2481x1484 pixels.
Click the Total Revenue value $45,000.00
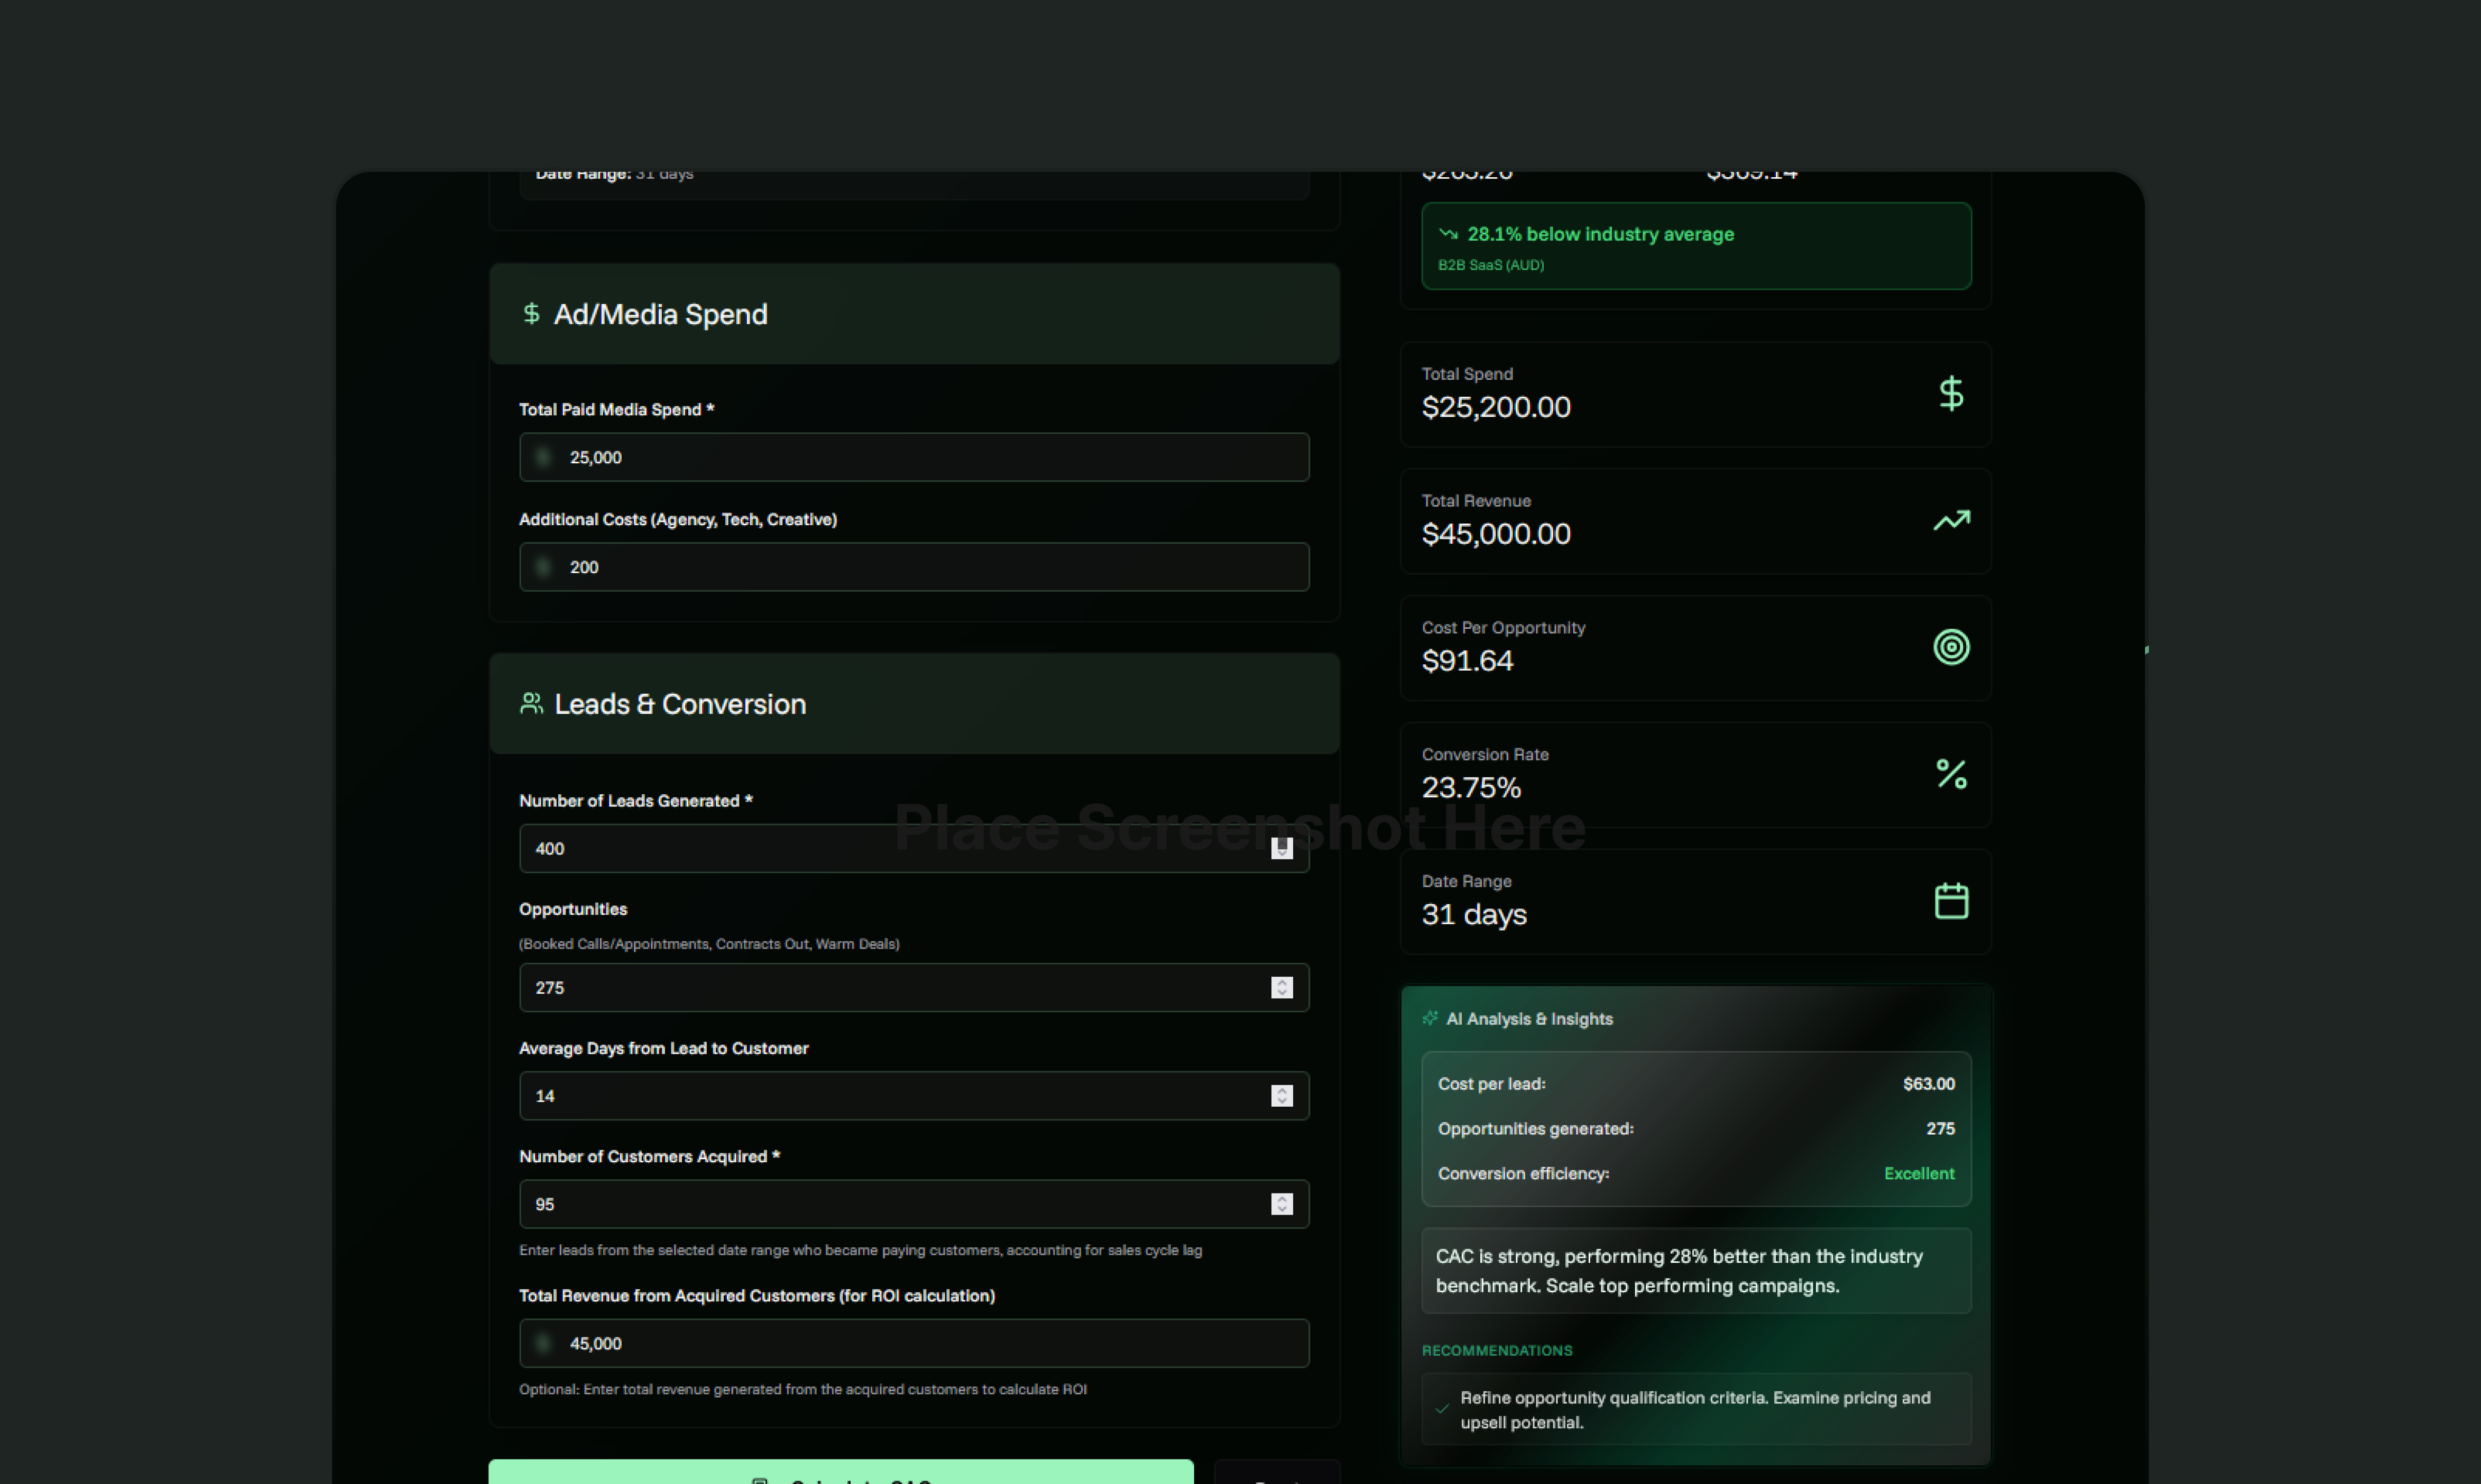click(x=1495, y=534)
